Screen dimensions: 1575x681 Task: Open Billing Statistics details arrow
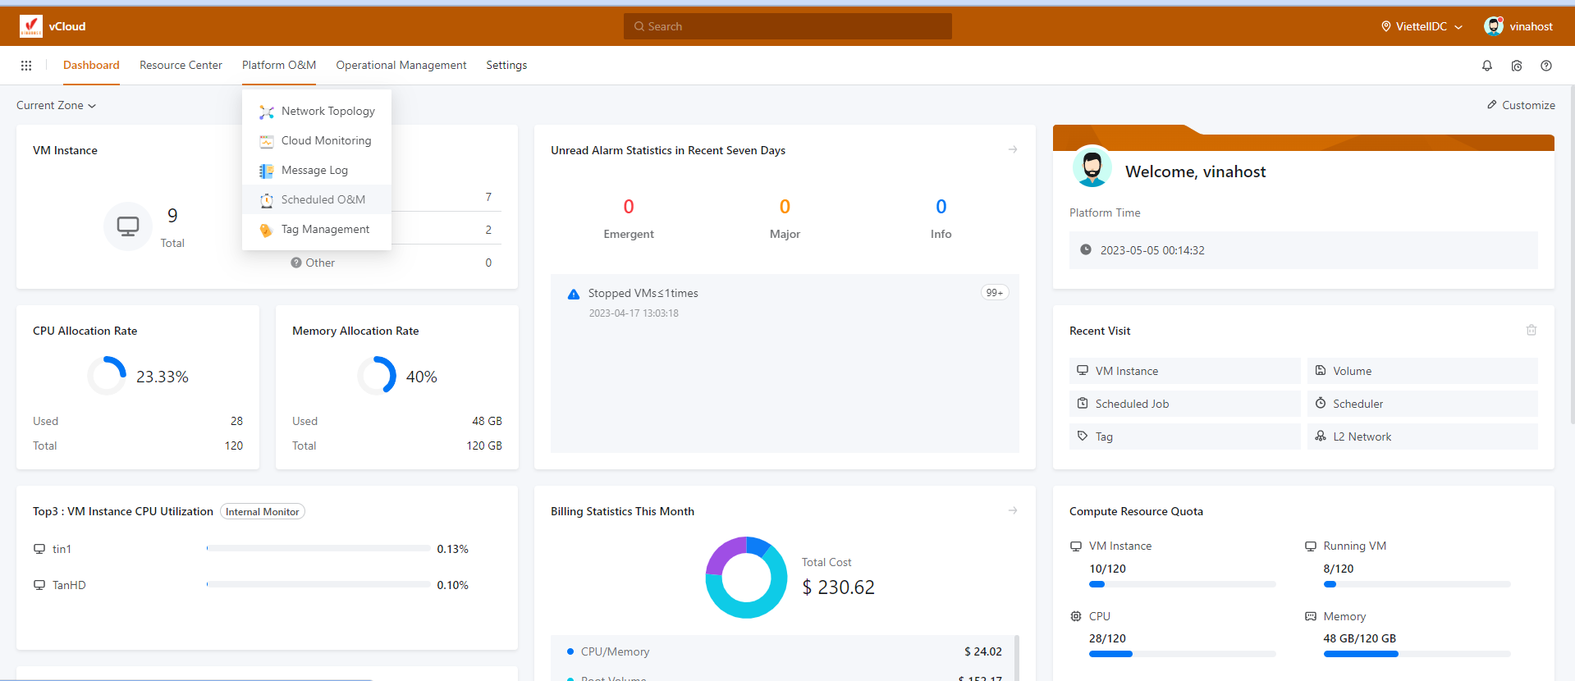point(1013,511)
